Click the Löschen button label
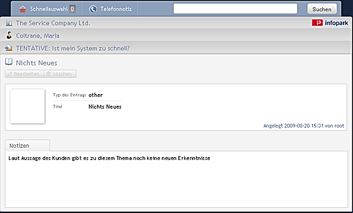The image size is (353, 213). tap(62, 74)
